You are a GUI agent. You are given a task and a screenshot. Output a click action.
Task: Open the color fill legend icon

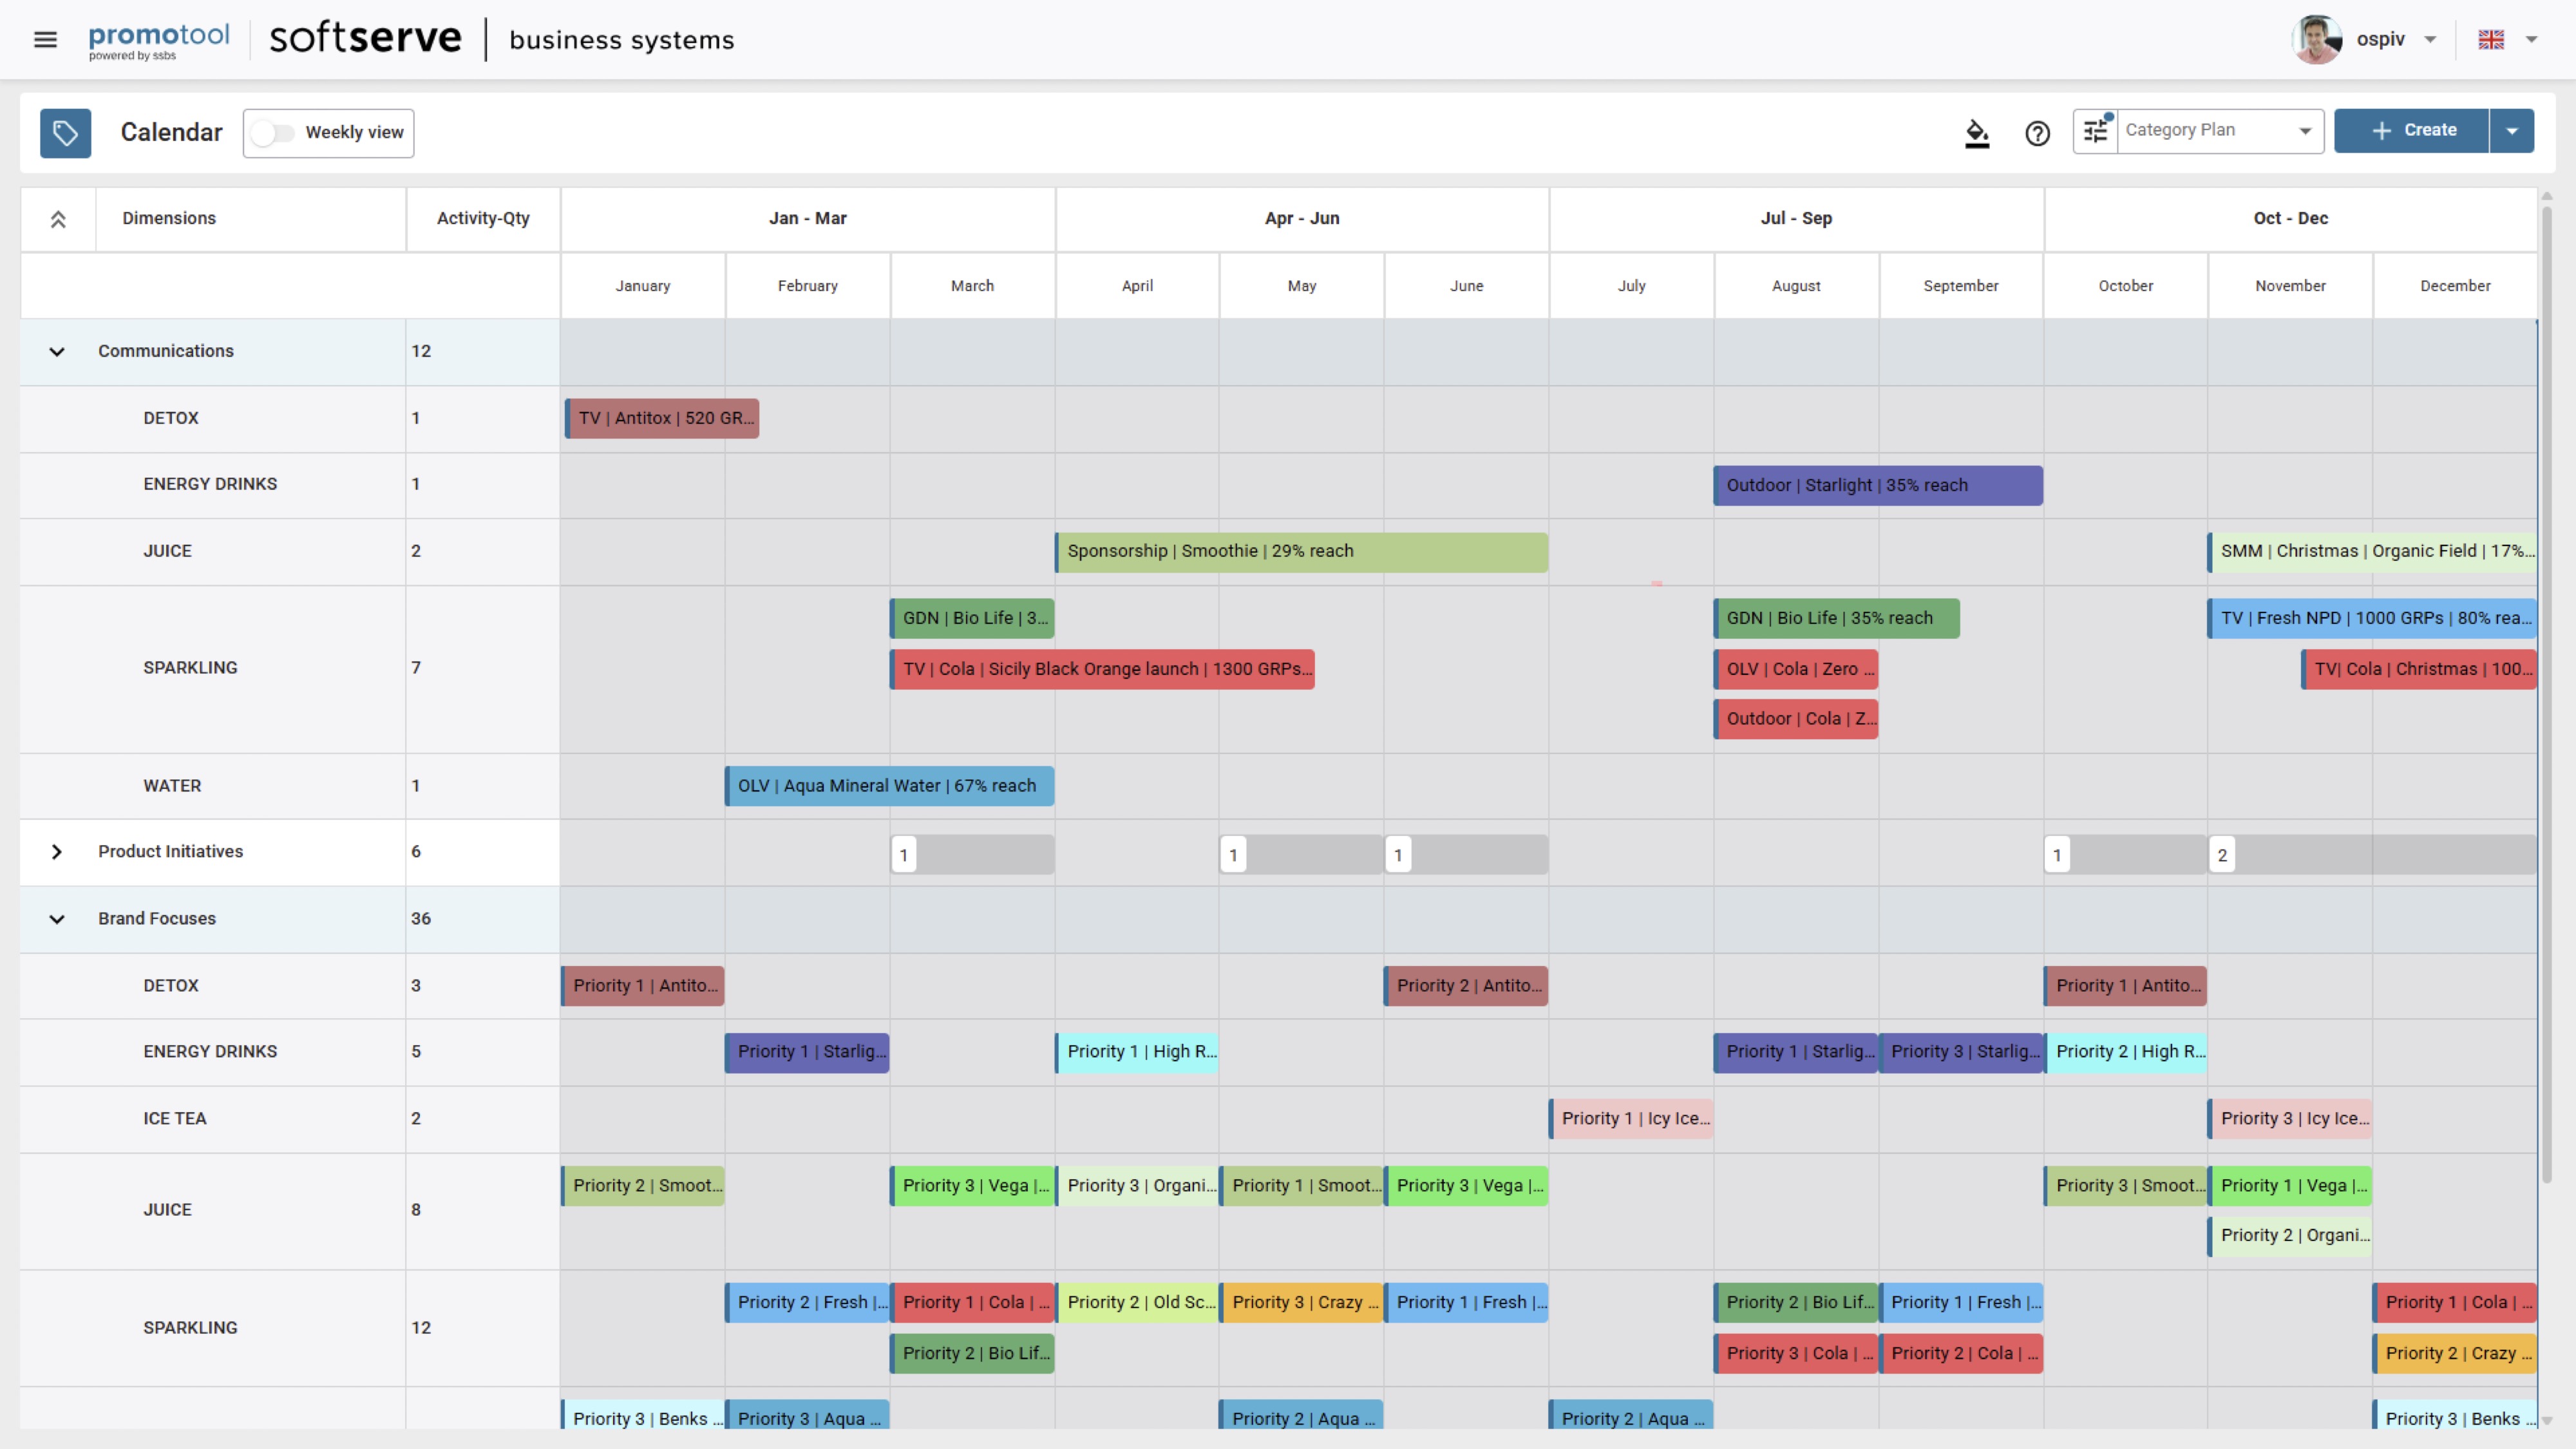1977,133
